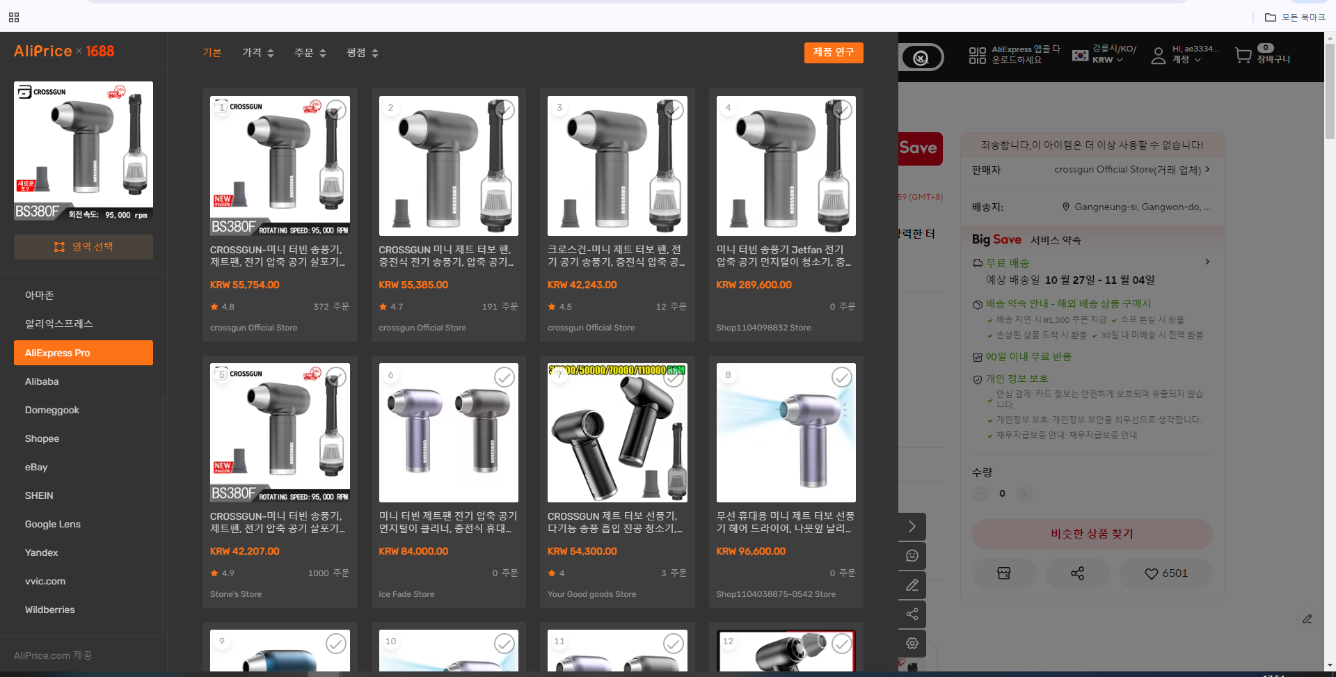The width and height of the screenshot is (1336, 677).
Task: Switch to 알리익스프레스 source
Action: (83, 324)
